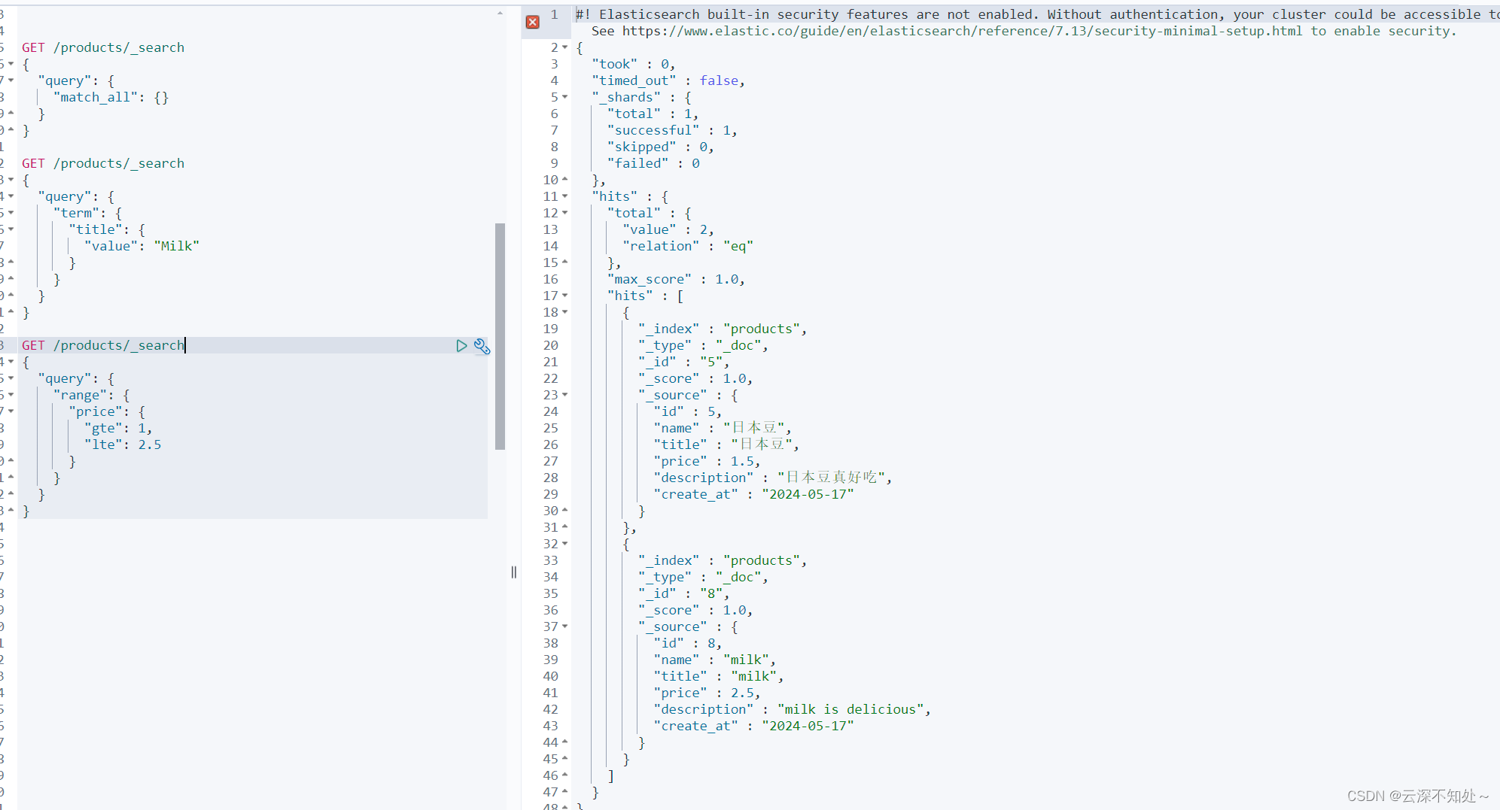1500x810 pixels.
Task: Click the "match_all": {} line
Action: [x=111, y=97]
